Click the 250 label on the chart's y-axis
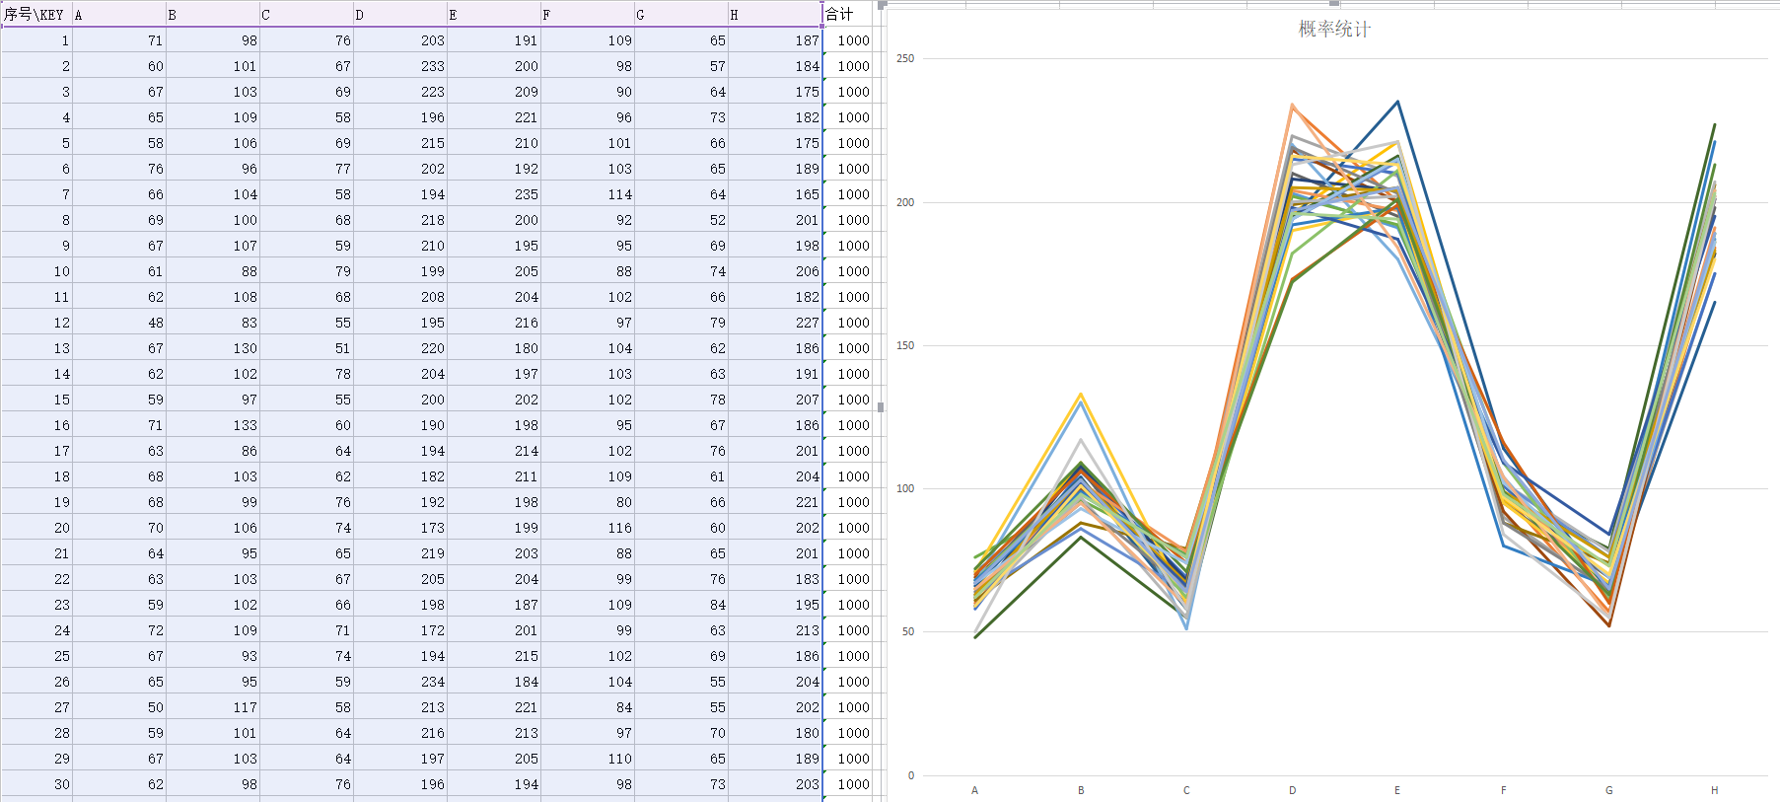The width and height of the screenshot is (1780, 802). point(904,58)
